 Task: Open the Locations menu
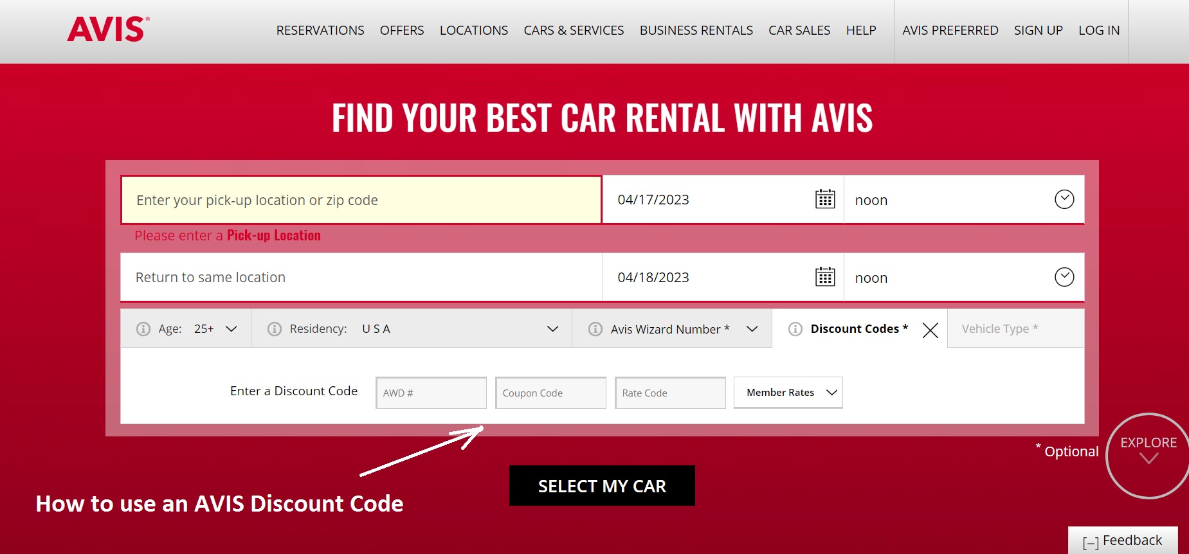coord(474,30)
